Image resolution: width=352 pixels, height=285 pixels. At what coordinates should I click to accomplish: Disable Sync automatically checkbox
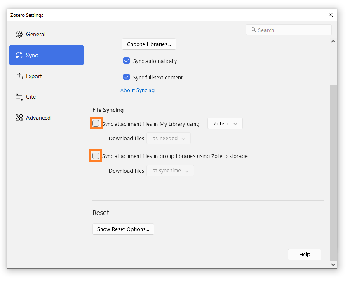click(x=127, y=61)
